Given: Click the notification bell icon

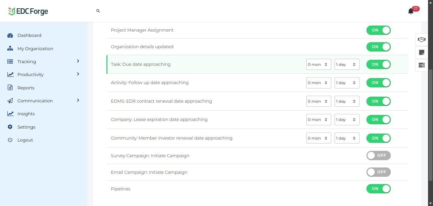Looking at the screenshot, I should coord(411,11).
